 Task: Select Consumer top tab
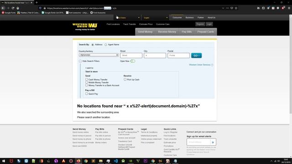[x=177, y=17]
